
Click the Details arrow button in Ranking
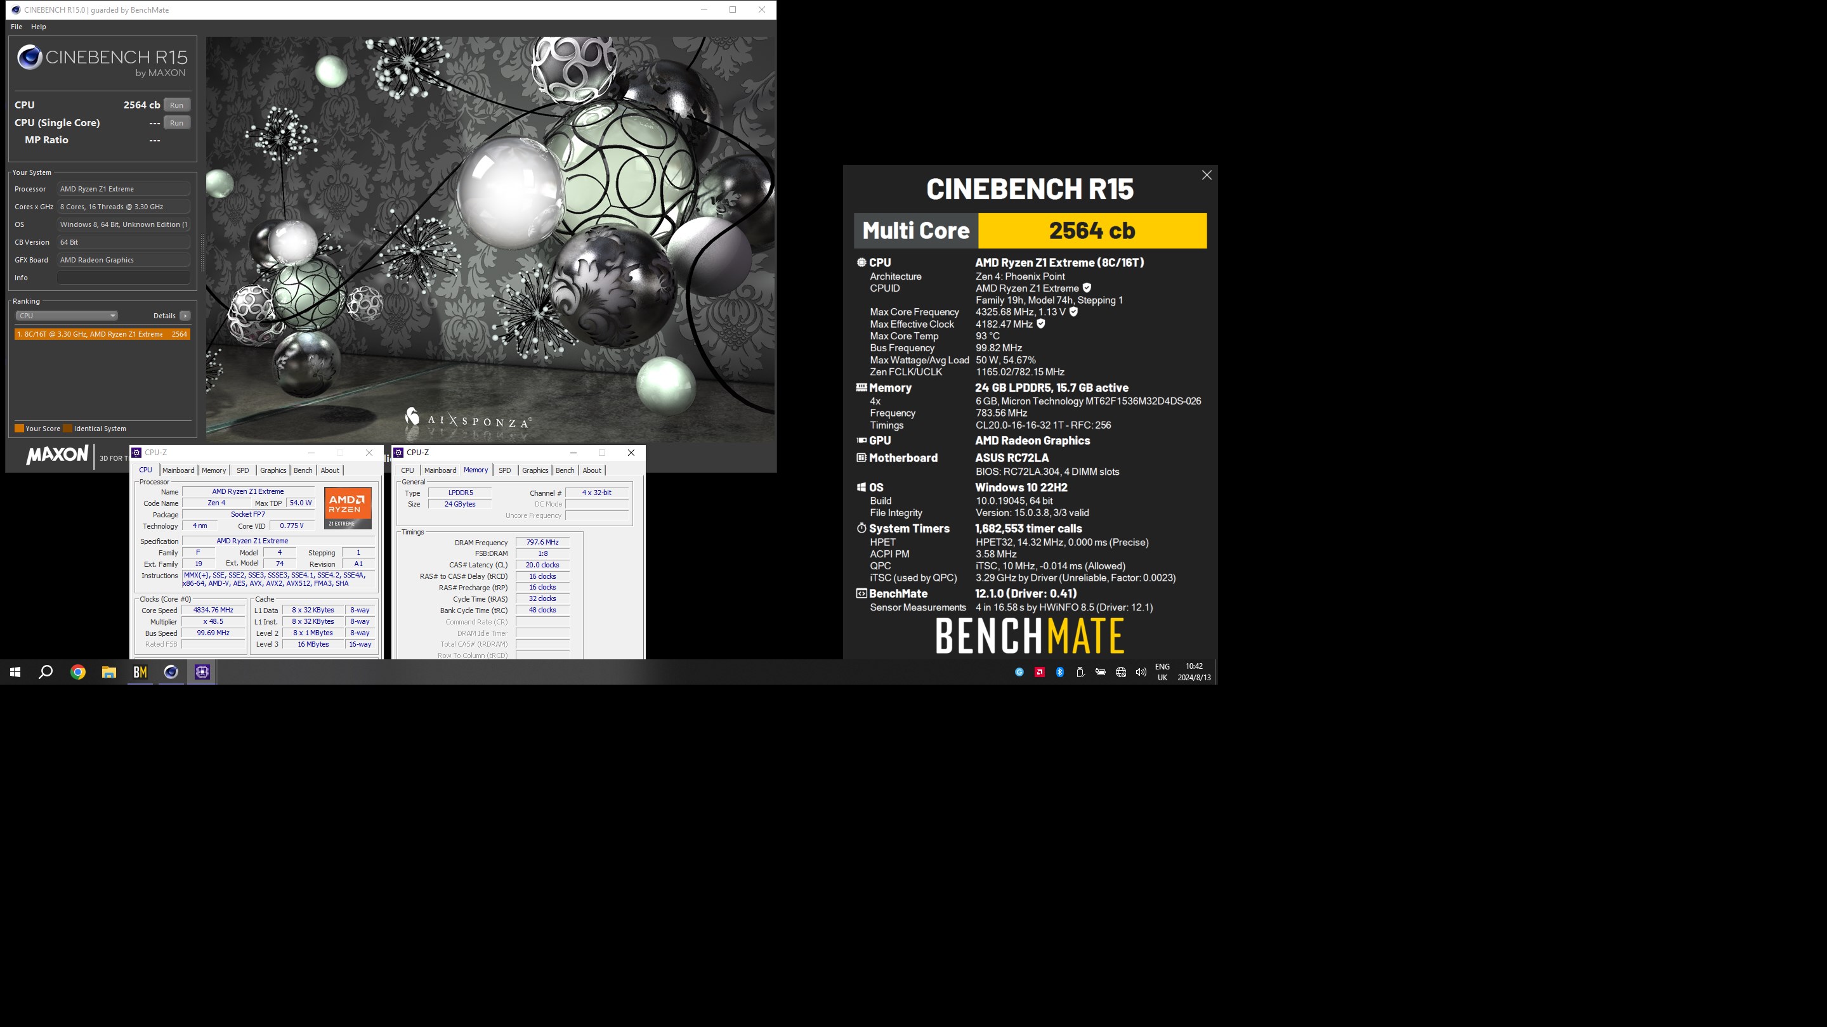(x=185, y=316)
